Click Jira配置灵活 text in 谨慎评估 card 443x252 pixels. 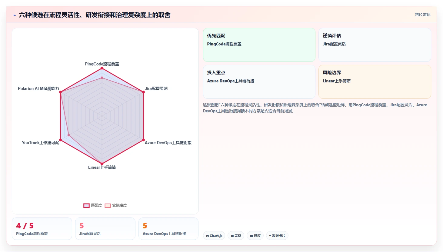(334, 44)
